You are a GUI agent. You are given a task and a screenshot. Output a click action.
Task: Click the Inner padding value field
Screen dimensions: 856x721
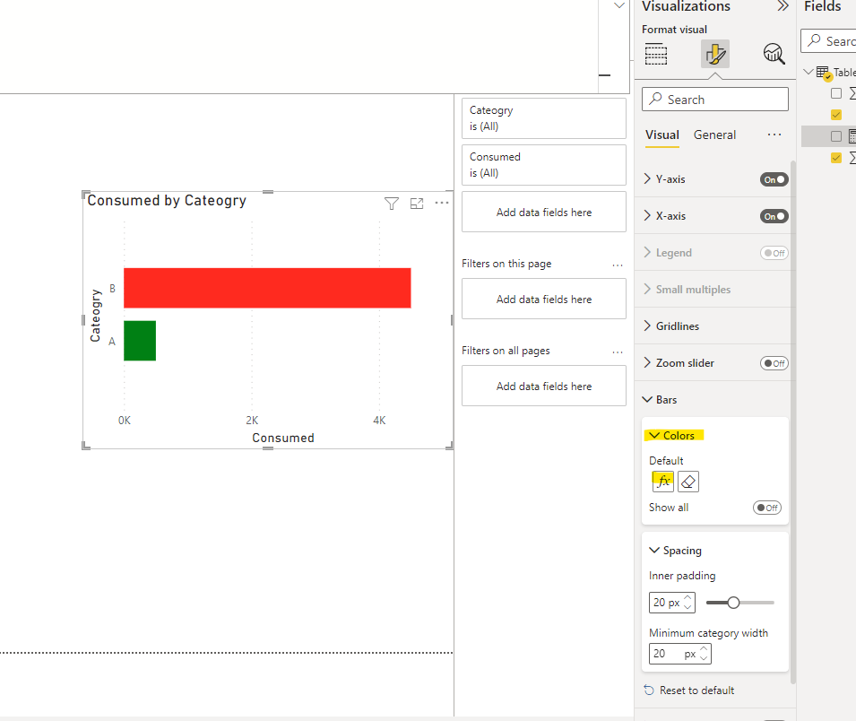click(667, 603)
